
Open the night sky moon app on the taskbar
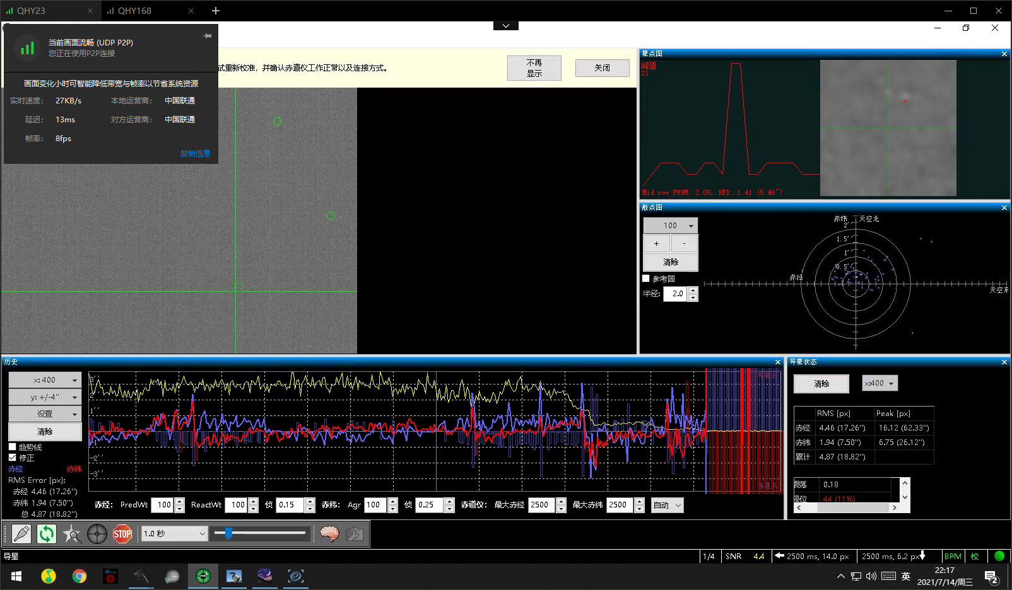[264, 576]
